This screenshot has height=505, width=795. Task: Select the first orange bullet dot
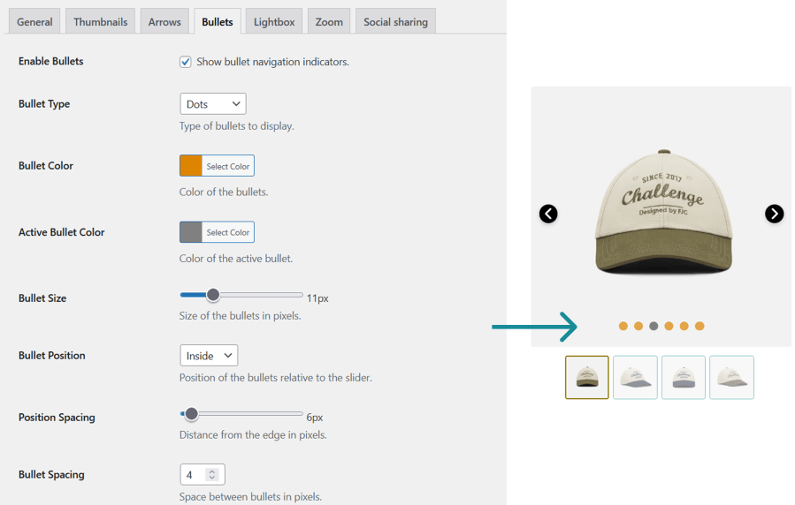click(x=623, y=326)
